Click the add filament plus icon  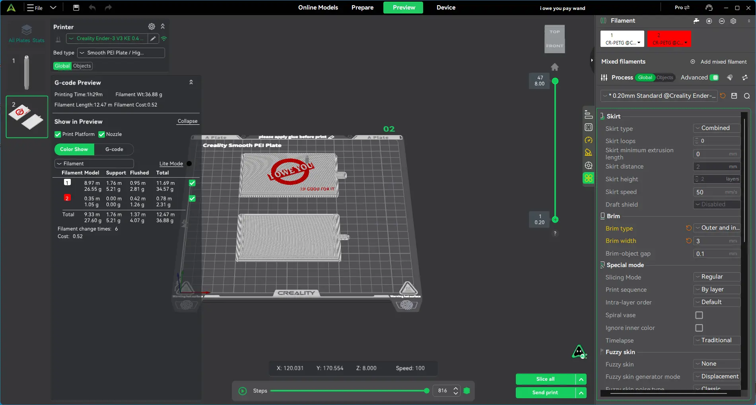[709, 21]
